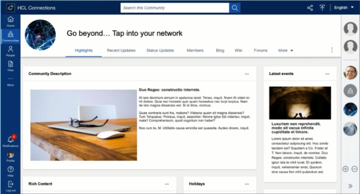Open Profile in the sidebar
Image resolution: width=360 pixels, height=194 pixels.
pos(11,157)
